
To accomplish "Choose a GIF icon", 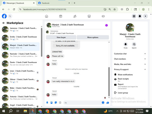I will coord(60,103).
